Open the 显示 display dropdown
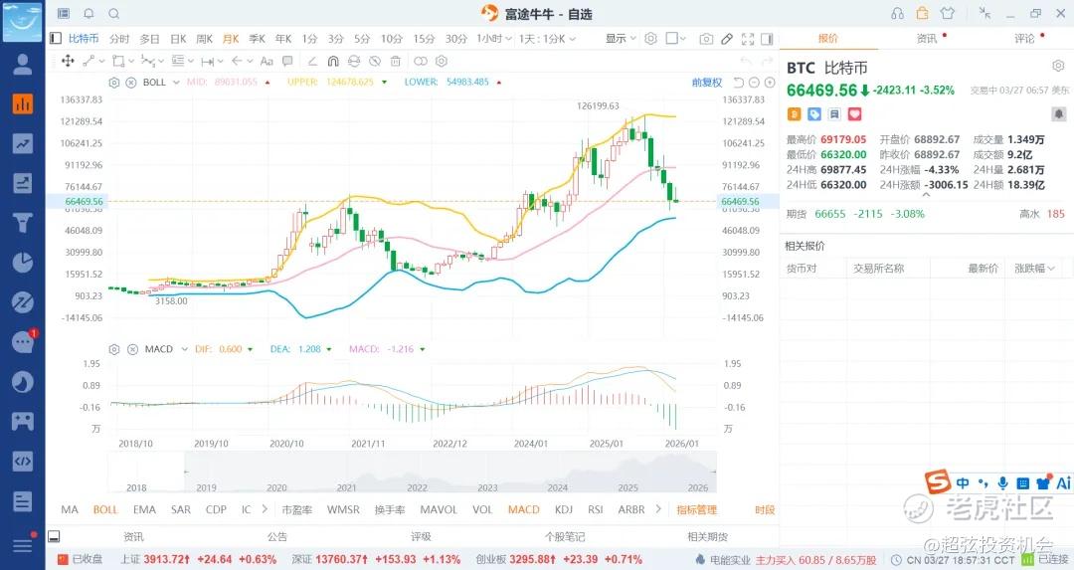The width and height of the screenshot is (1074, 570). [x=621, y=39]
